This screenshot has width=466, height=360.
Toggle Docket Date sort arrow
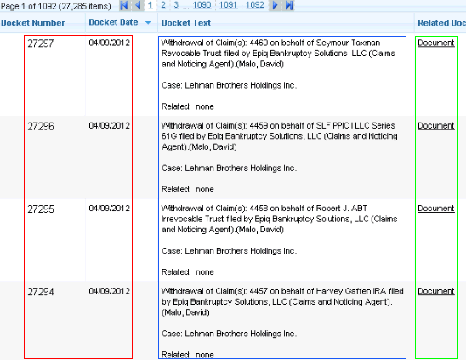pyautogui.click(x=148, y=23)
